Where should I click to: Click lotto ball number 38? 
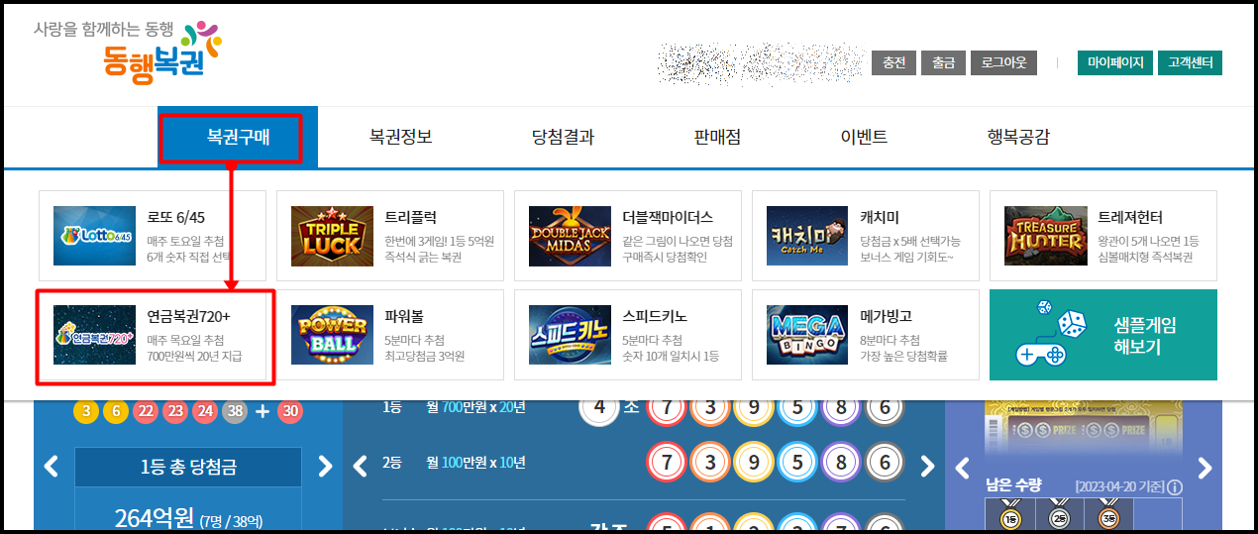pyautogui.click(x=235, y=411)
